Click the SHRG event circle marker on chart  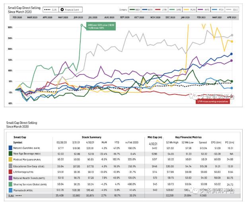tap(82, 25)
